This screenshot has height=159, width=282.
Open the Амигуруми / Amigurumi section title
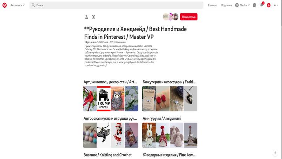tap(162, 118)
